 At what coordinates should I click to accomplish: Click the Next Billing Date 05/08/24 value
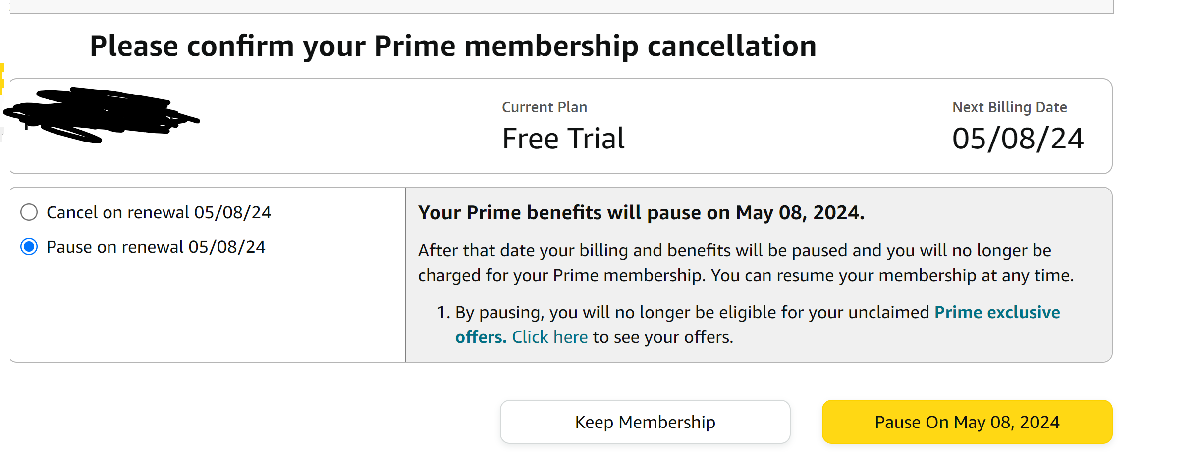coord(1018,139)
